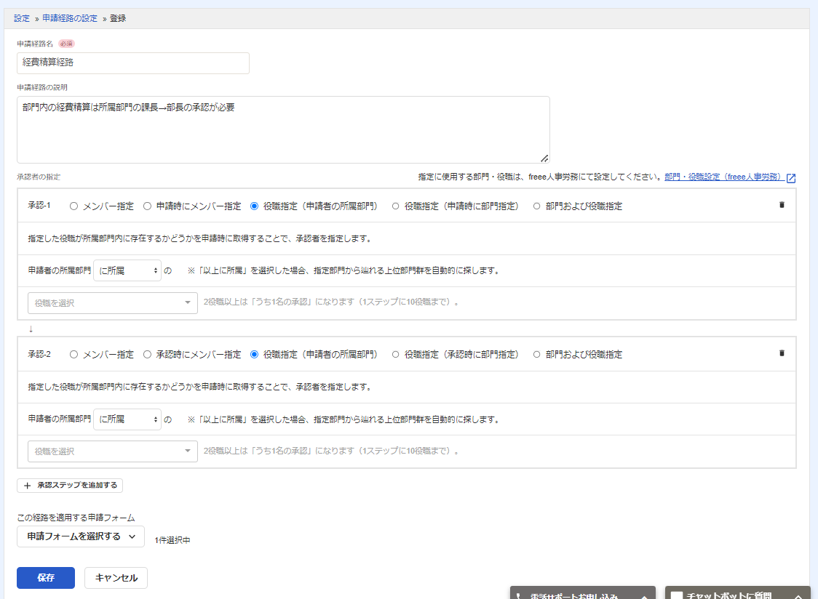Go to 申請経路の設定 in the breadcrumb
Image resolution: width=818 pixels, height=599 pixels.
click(70, 18)
